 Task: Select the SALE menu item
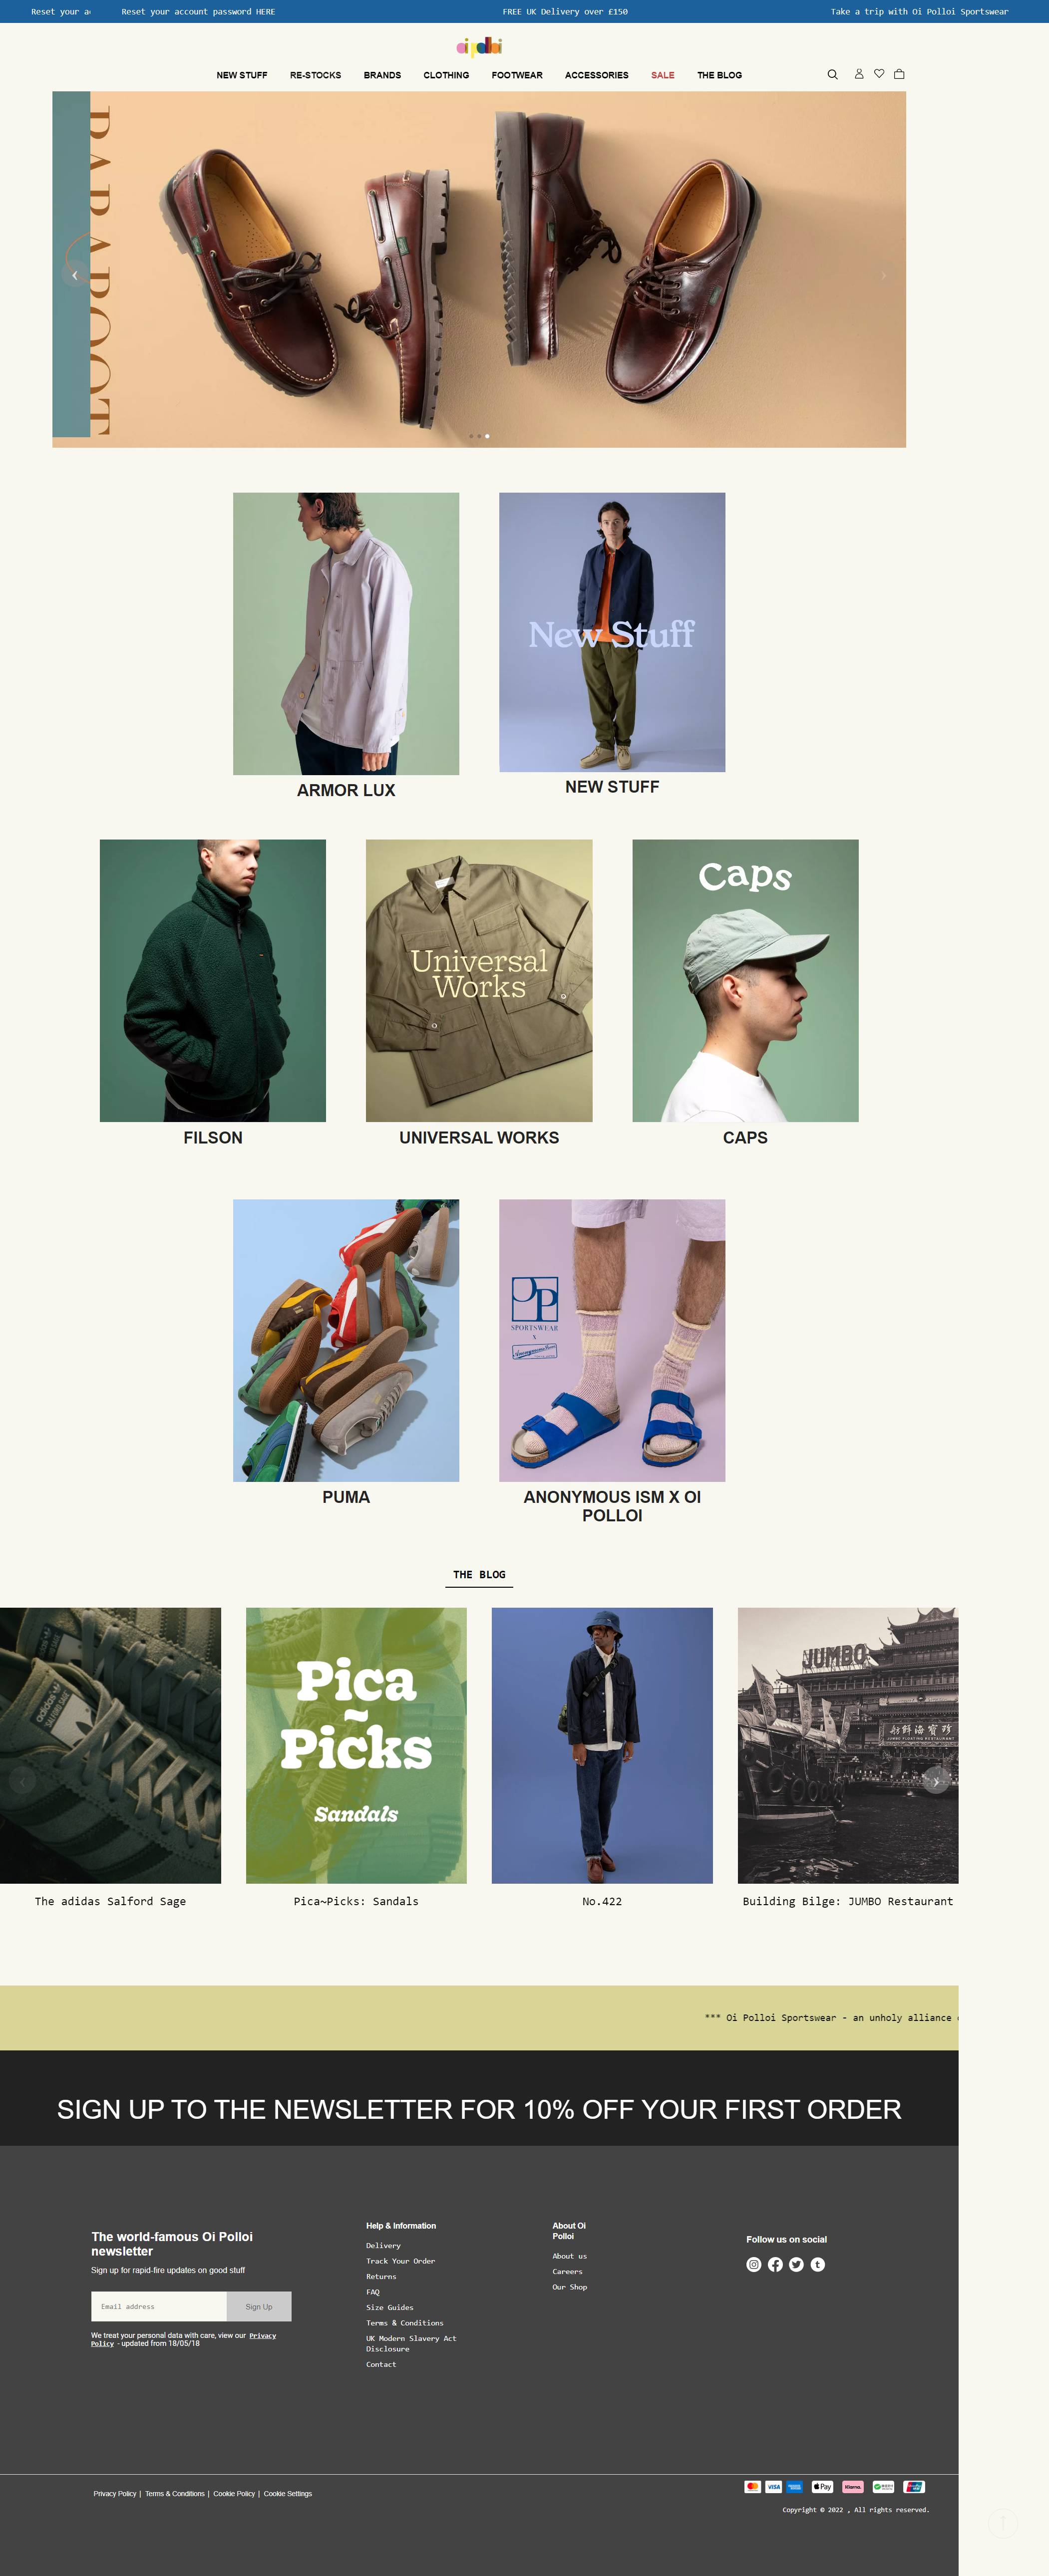click(662, 75)
